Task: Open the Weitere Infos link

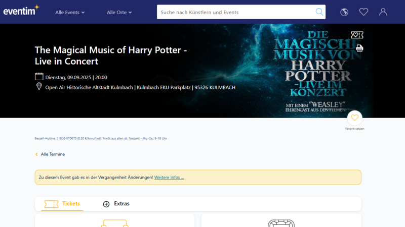Action: (x=169, y=178)
